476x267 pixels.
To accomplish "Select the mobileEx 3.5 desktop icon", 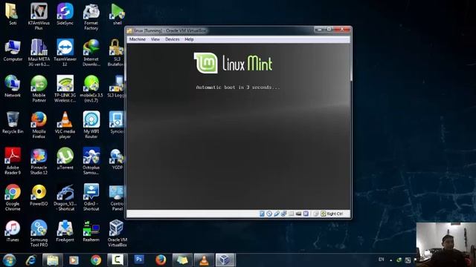I will point(91,88).
